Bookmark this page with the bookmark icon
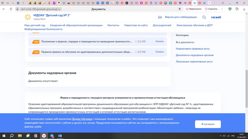Viewport: 248px width, 139px height. point(180,9)
